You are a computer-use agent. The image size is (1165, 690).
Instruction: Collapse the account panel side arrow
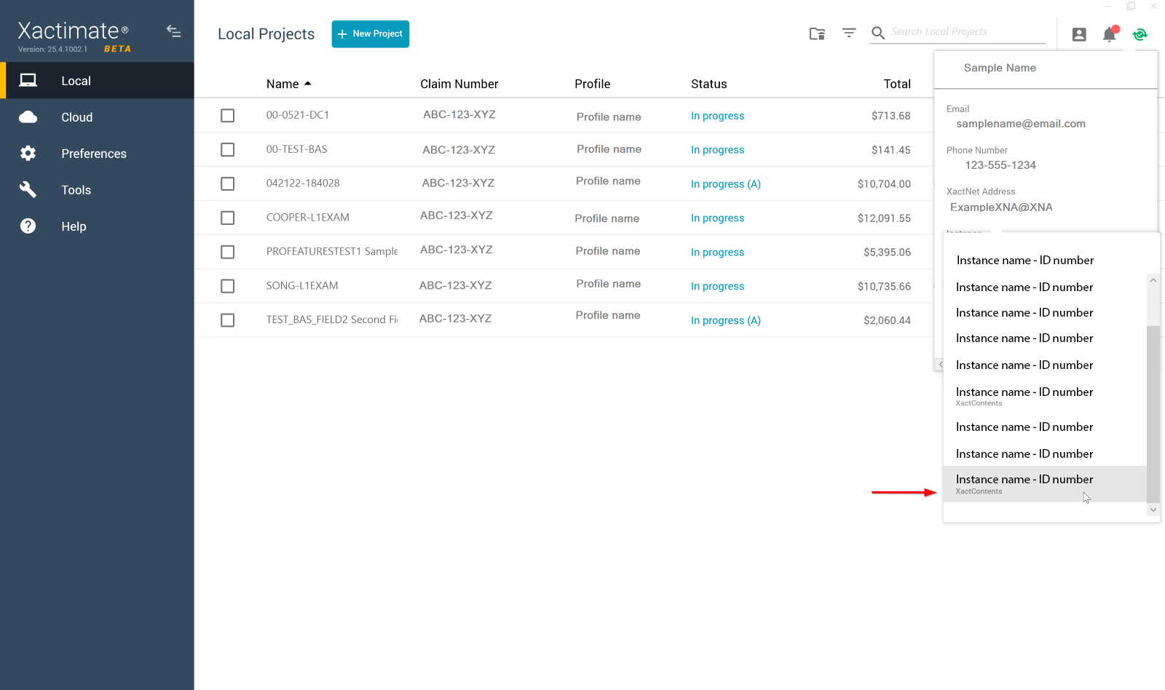[x=940, y=364]
